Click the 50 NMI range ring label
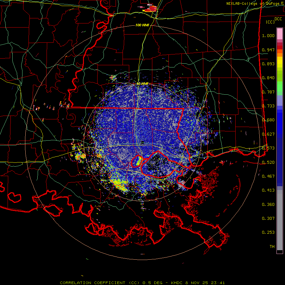 pos(142,84)
